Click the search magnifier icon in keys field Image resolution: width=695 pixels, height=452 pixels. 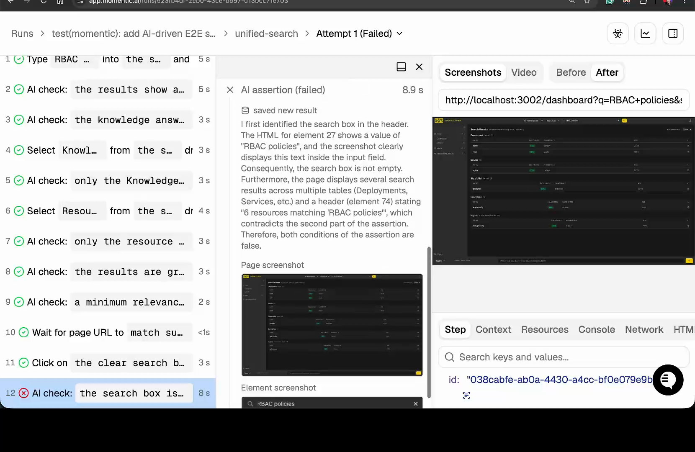pos(450,357)
